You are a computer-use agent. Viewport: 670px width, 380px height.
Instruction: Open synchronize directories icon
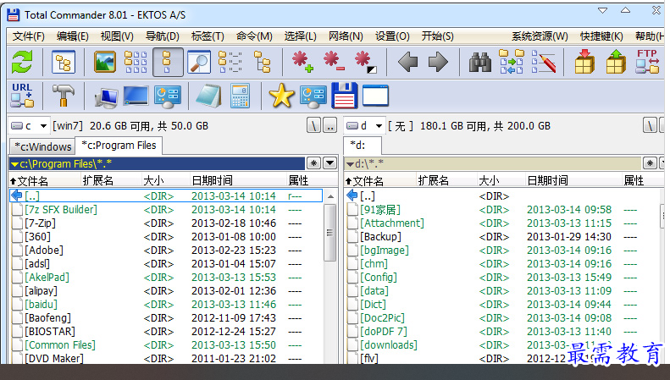pos(512,62)
